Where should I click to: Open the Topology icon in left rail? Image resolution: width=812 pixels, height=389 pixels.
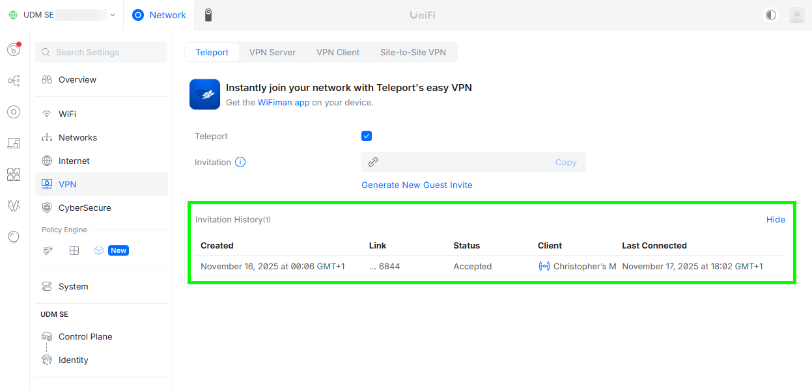[x=14, y=81]
